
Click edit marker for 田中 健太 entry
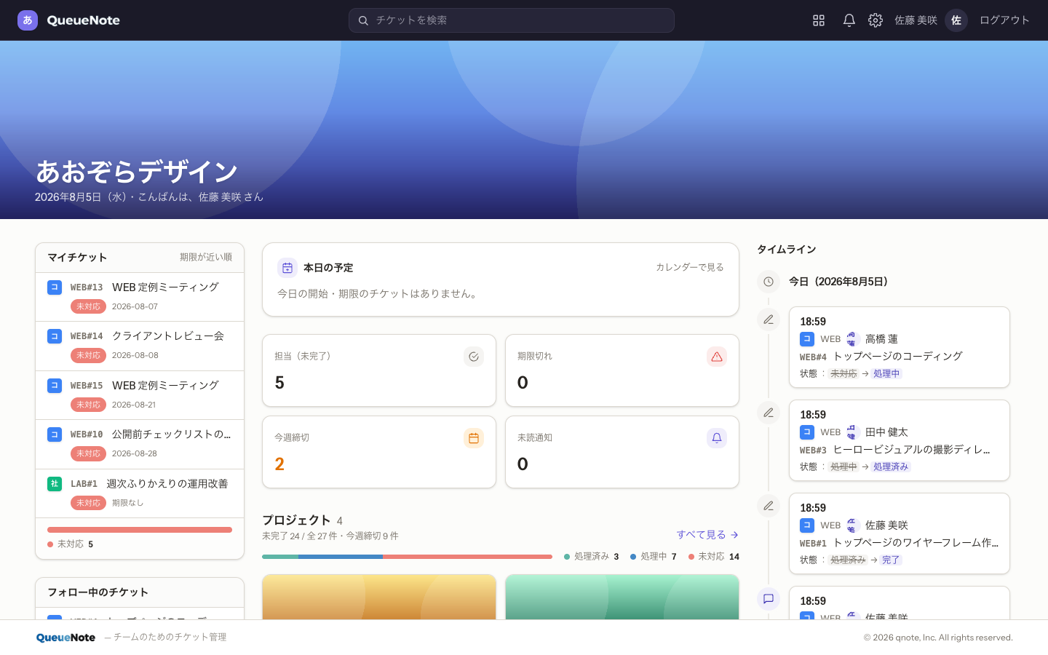[x=769, y=413]
